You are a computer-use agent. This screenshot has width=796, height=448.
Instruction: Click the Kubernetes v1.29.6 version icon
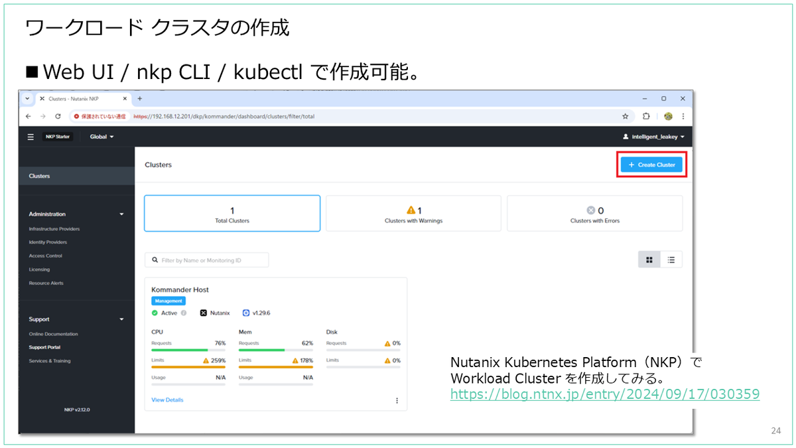(246, 313)
